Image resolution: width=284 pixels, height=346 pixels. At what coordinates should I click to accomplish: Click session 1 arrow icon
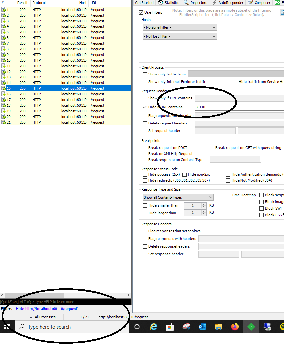(x=4, y=10)
